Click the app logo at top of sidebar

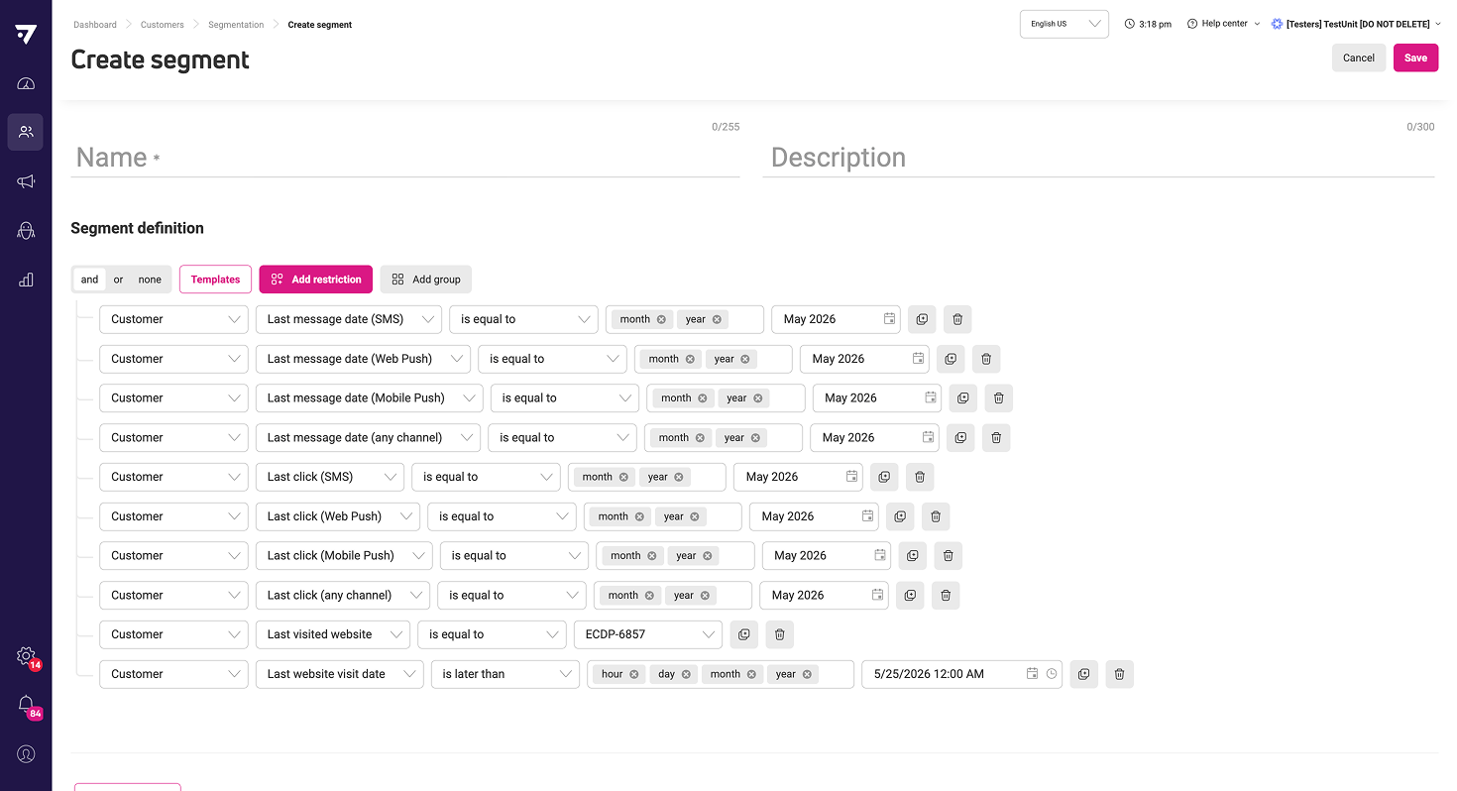(26, 34)
